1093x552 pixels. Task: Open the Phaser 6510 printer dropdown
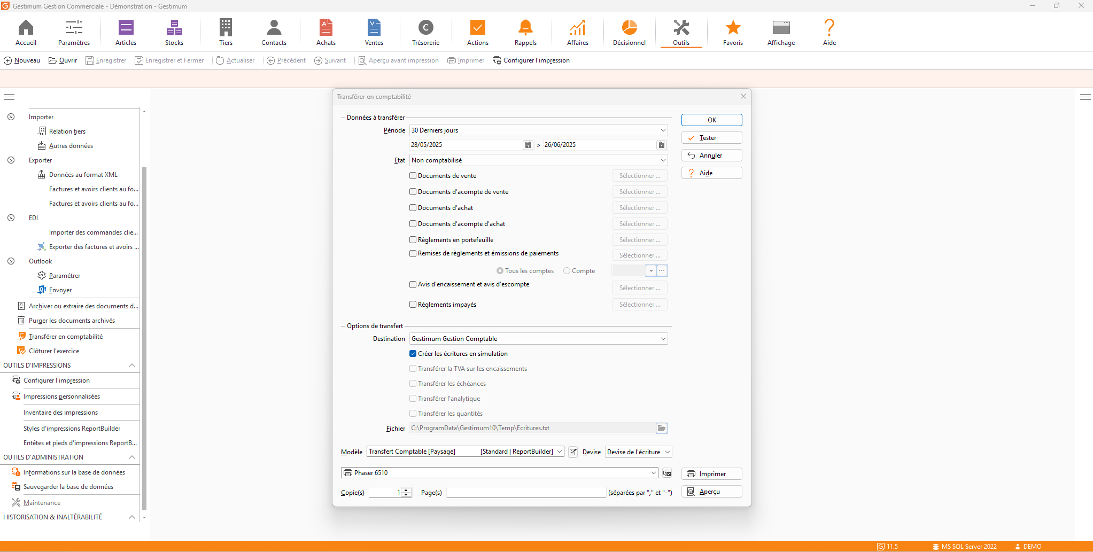click(x=500, y=473)
